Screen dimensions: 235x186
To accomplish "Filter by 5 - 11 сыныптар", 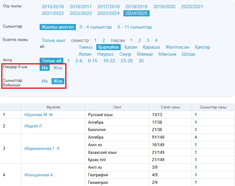I will pos(135,27).
